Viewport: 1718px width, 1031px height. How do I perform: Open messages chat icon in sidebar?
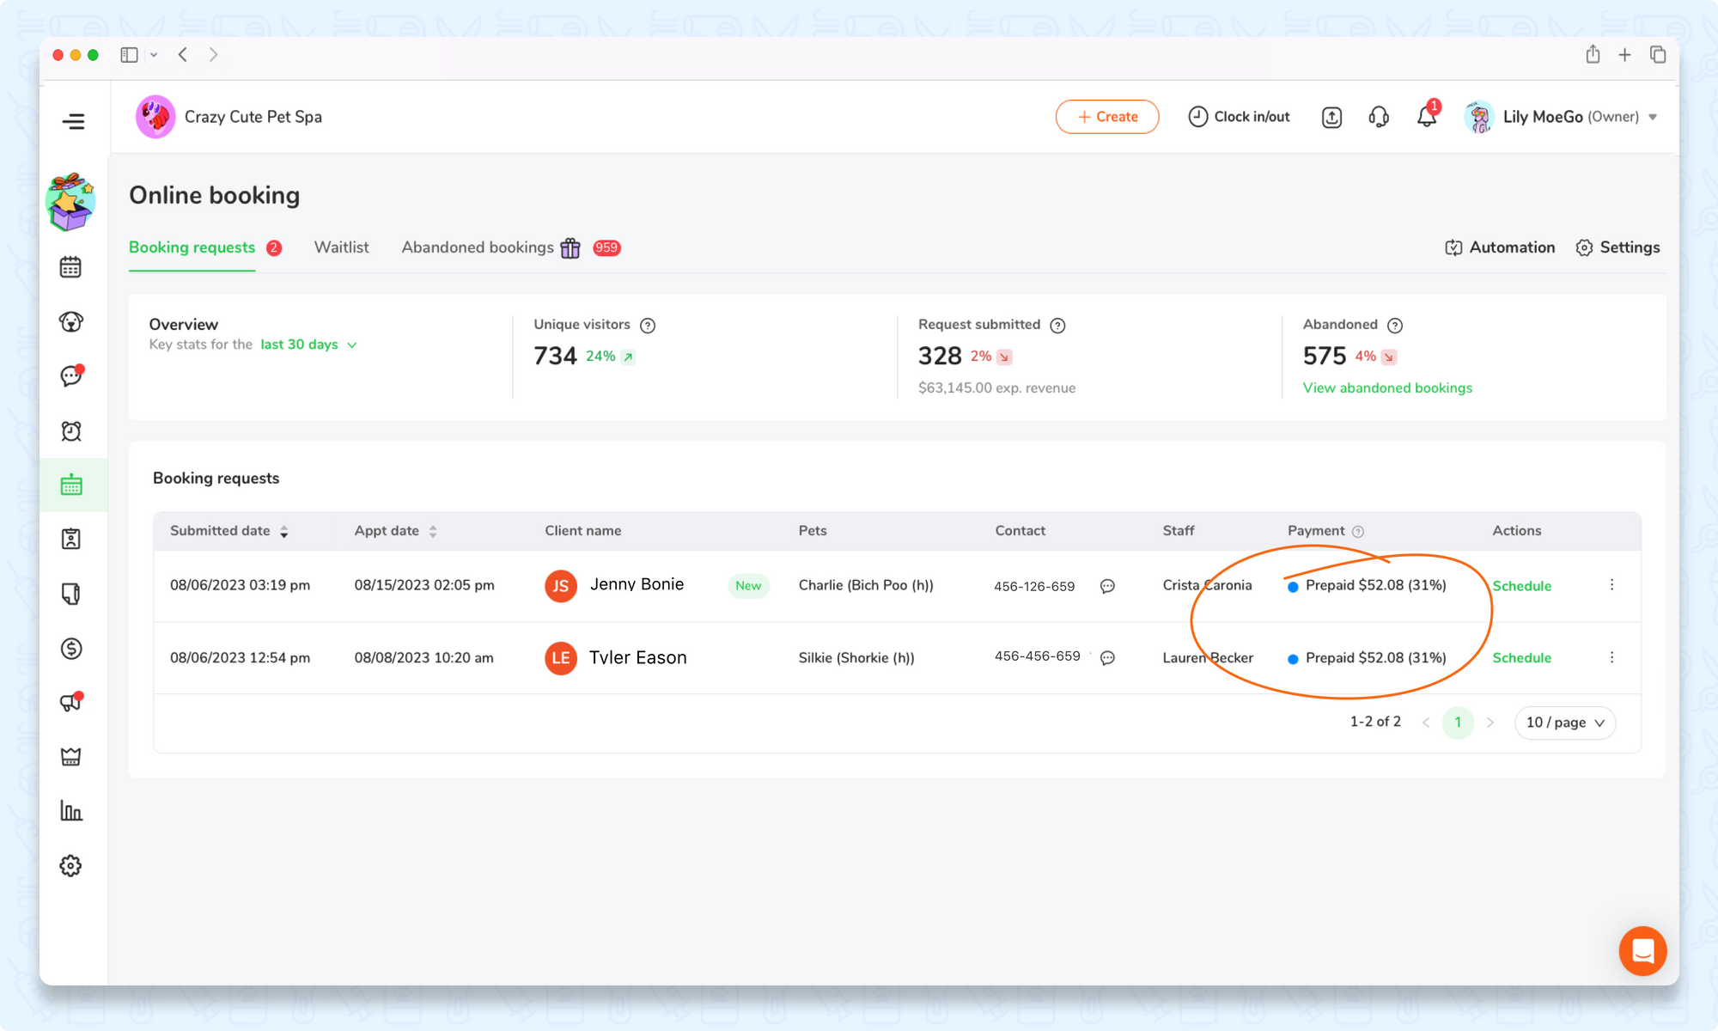tap(70, 376)
